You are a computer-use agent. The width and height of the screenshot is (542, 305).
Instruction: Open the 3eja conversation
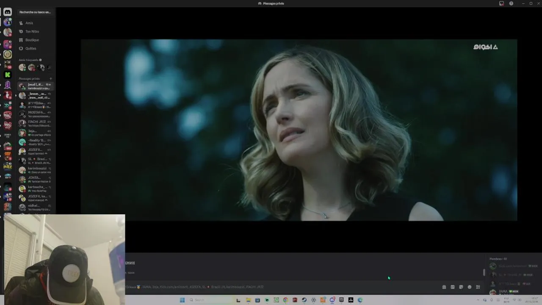click(x=35, y=133)
